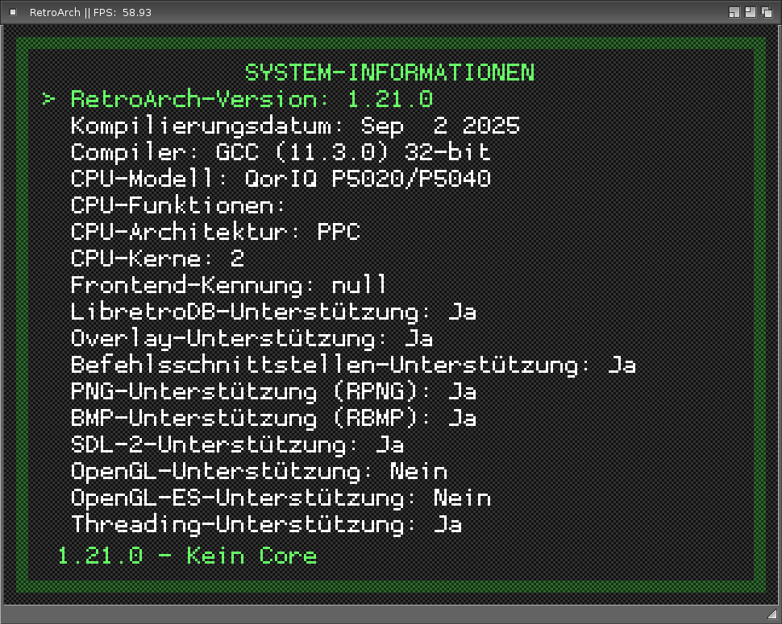Select the Compiler GCC (11.3.0) entry
This screenshot has width=782, height=624.
281,152
